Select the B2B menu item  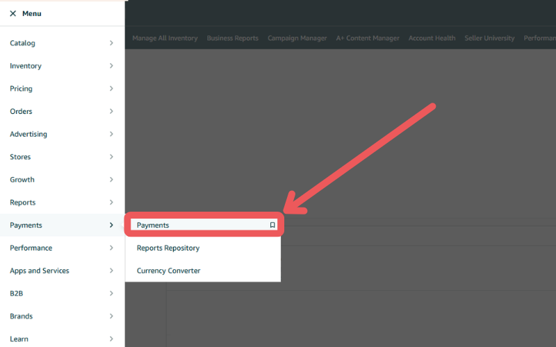62,293
